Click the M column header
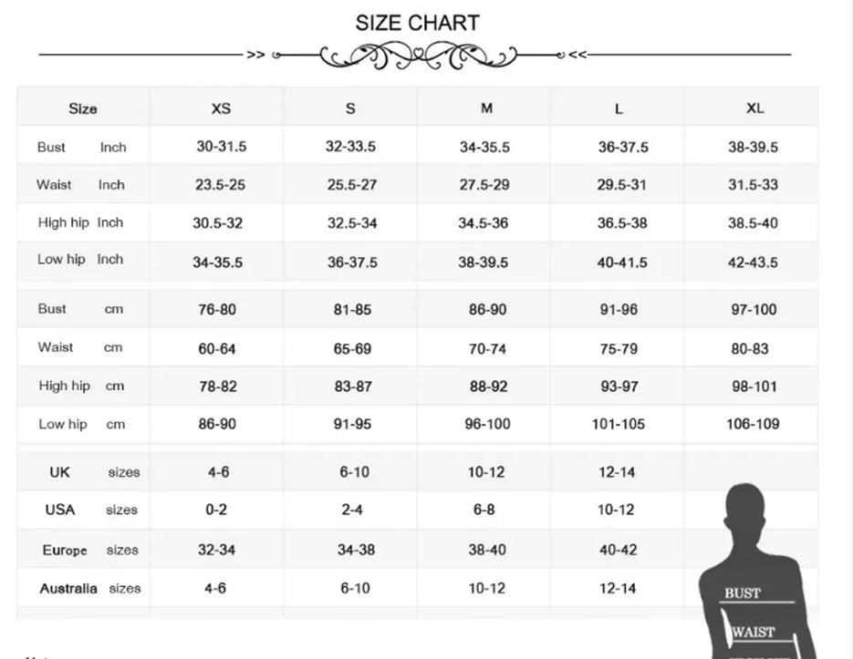The image size is (853, 659). click(x=486, y=108)
